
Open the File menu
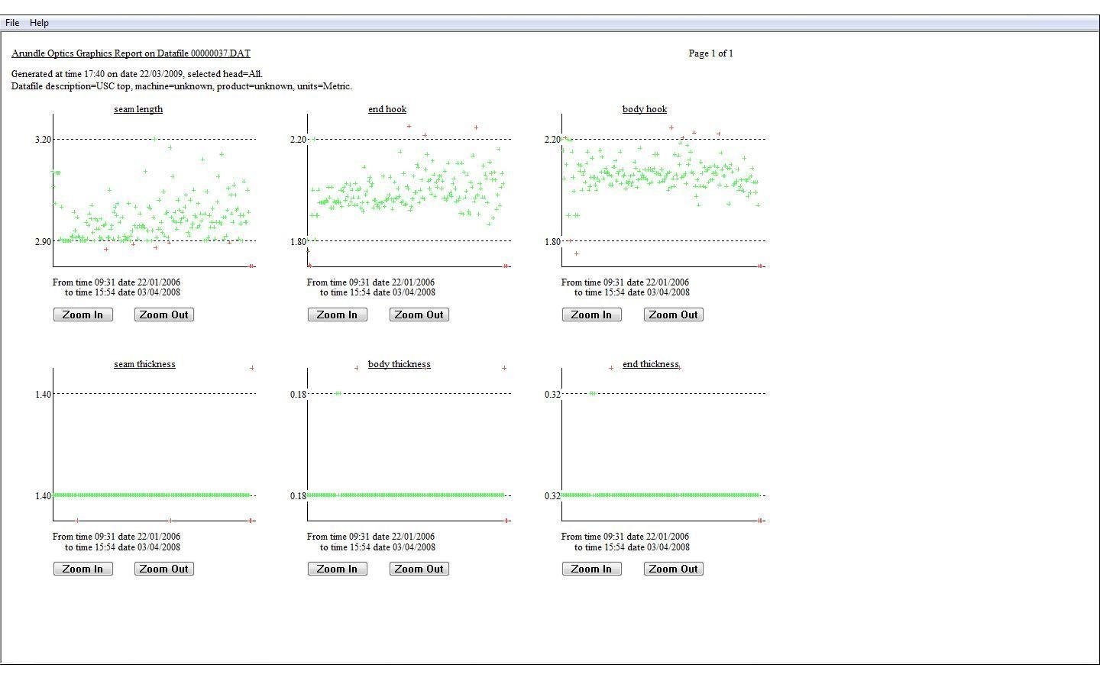pyautogui.click(x=12, y=23)
